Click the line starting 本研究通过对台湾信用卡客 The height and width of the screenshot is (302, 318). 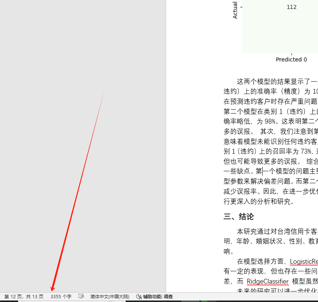click(277, 231)
